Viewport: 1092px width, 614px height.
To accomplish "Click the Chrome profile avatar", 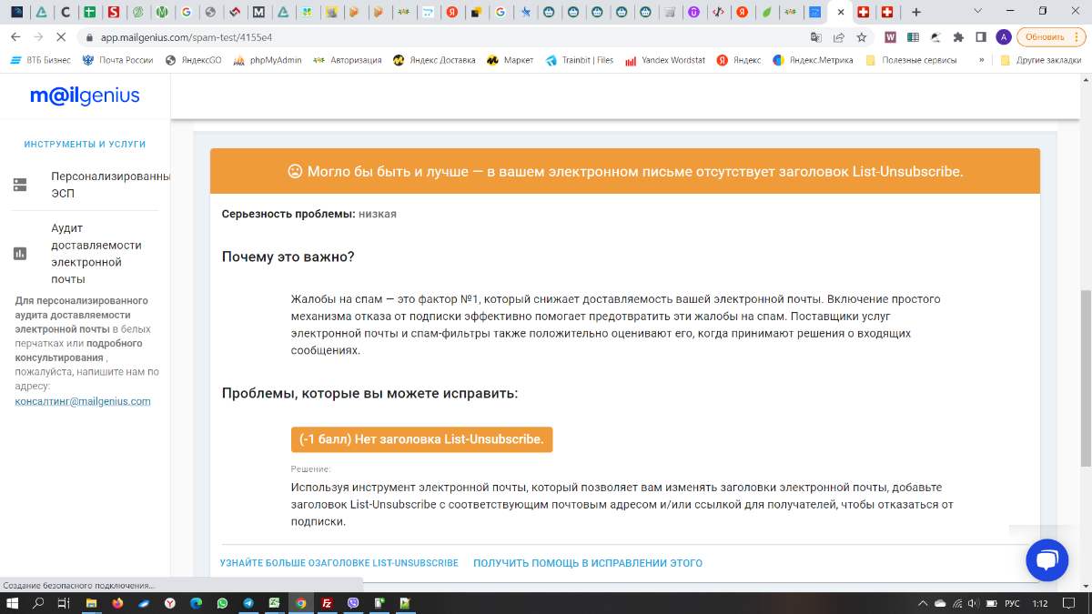I will (x=1004, y=37).
